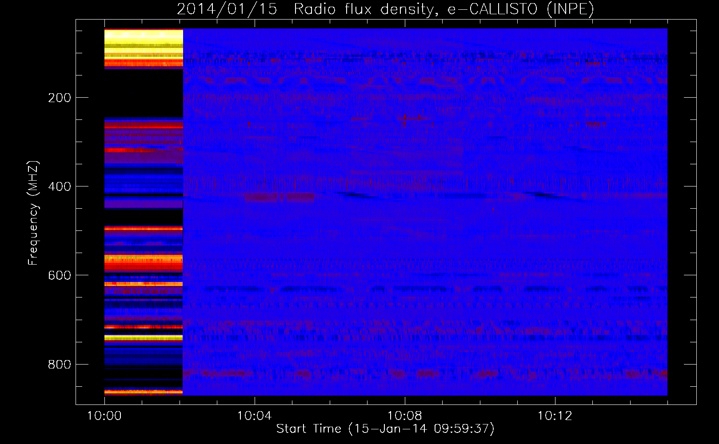Click the 600 frequency tick label

pyautogui.click(x=60, y=275)
